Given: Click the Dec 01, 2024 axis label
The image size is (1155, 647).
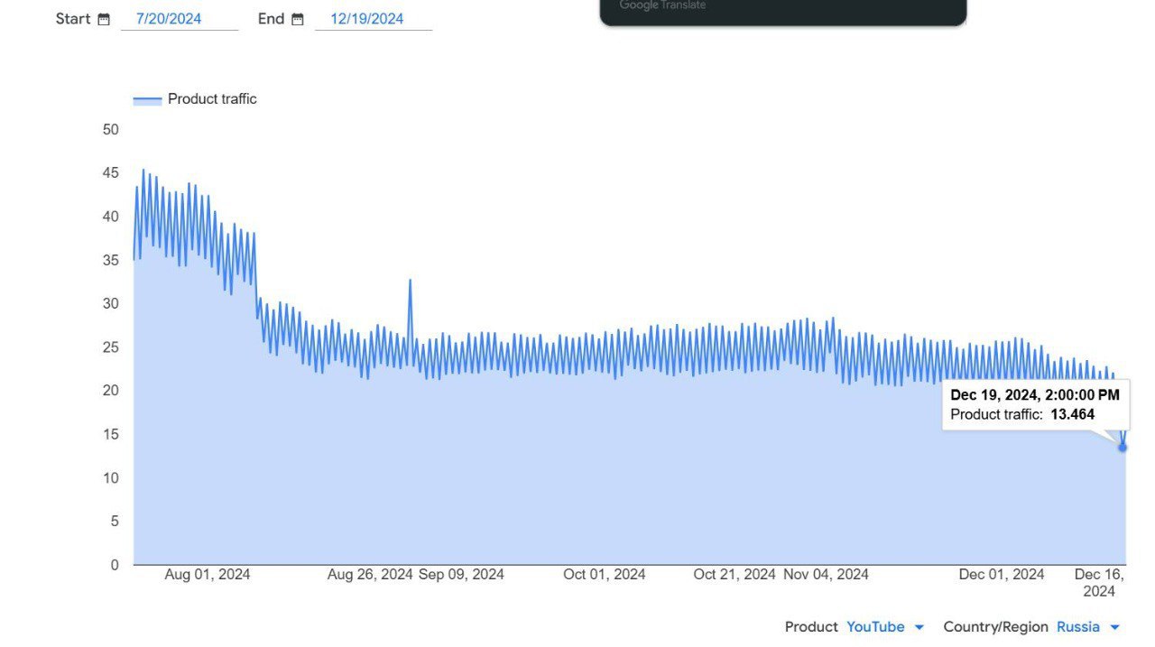Looking at the screenshot, I should 1002,575.
